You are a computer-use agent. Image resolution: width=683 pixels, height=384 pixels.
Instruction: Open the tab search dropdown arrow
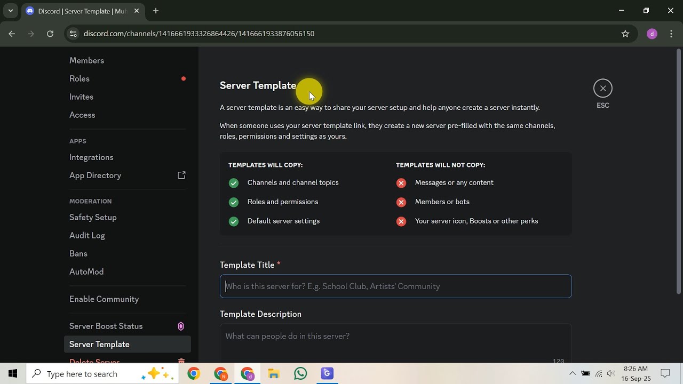click(10, 11)
